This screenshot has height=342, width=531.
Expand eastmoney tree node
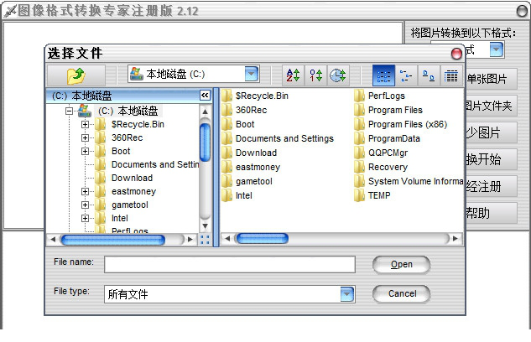click(x=85, y=191)
